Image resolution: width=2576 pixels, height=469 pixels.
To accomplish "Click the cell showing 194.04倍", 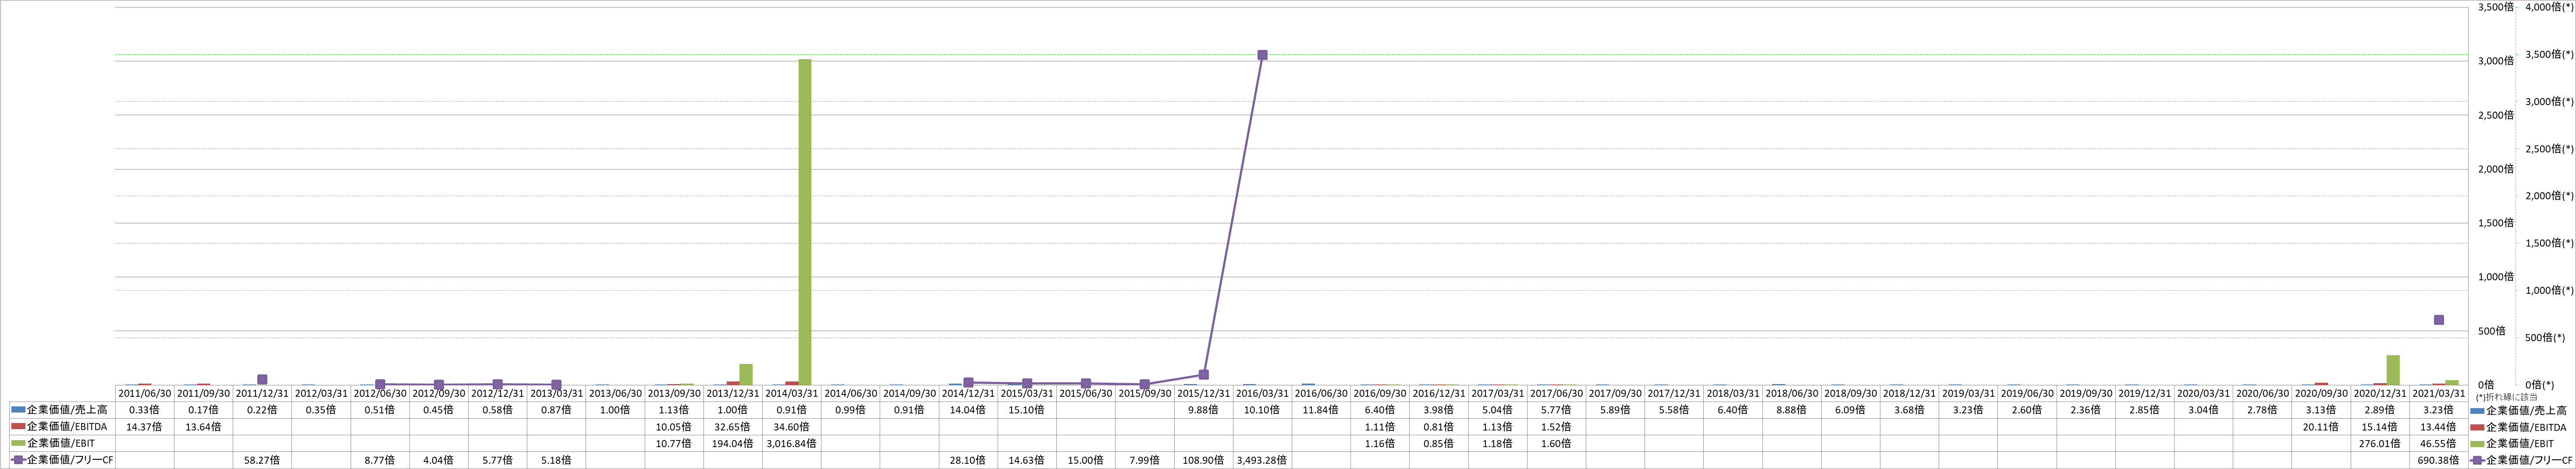I will coord(733,443).
